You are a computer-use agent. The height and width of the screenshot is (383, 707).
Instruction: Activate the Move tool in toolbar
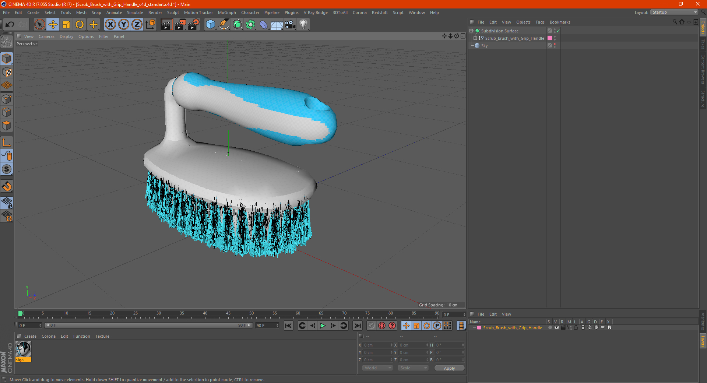[x=53, y=25]
